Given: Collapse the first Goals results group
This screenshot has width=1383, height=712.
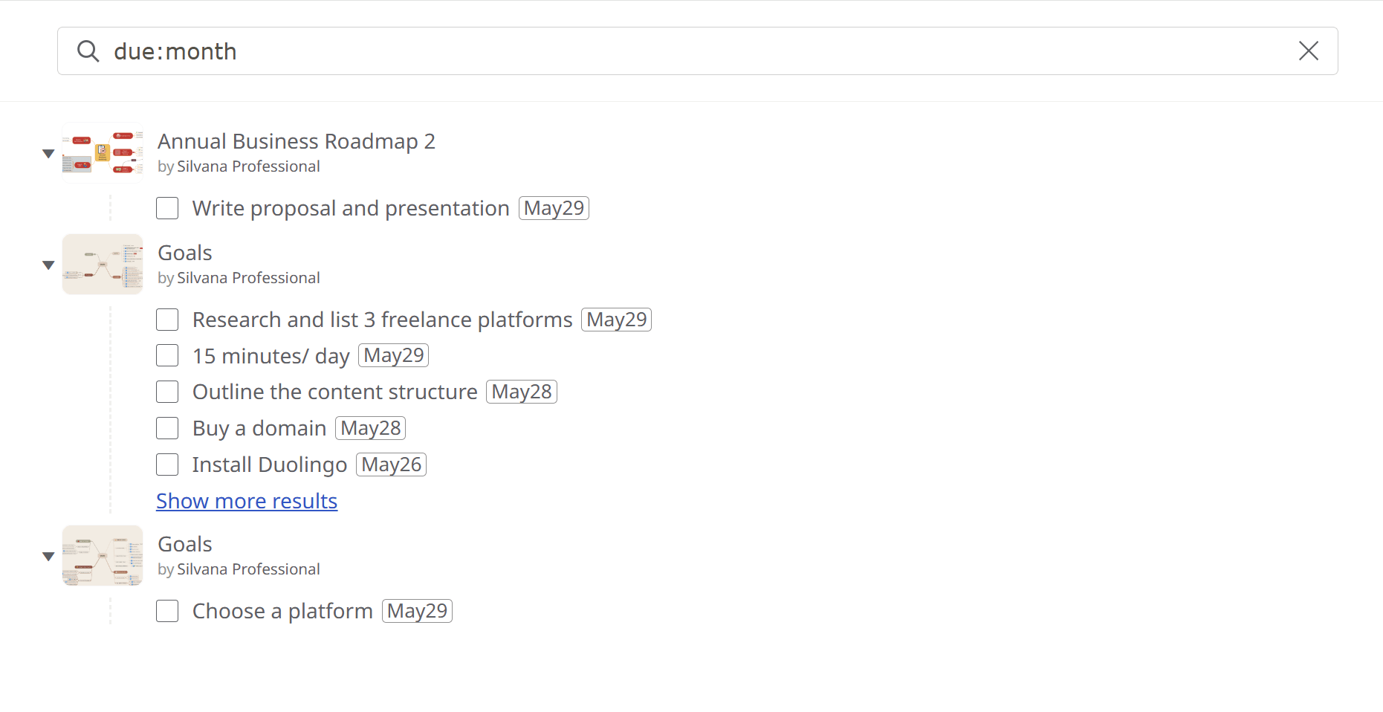Looking at the screenshot, I should tap(48, 265).
